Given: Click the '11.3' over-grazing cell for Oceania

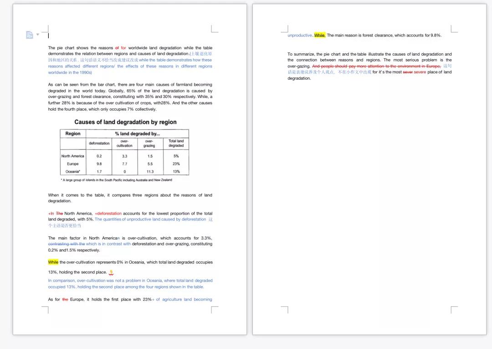Looking at the screenshot, I should [x=149, y=171].
